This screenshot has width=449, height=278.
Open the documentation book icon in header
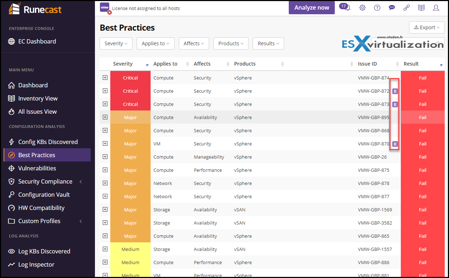tap(421, 8)
